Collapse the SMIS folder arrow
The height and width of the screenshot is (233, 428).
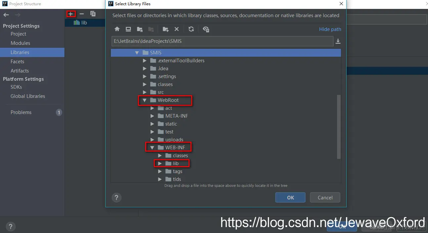pos(137,53)
